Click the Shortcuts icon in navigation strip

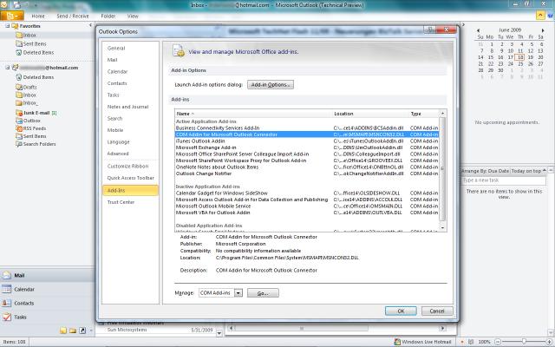pyautogui.click(x=82, y=331)
